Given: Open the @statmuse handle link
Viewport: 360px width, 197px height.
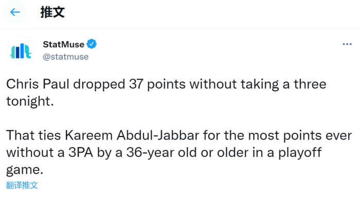Looking at the screenshot, I should [66, 56].
